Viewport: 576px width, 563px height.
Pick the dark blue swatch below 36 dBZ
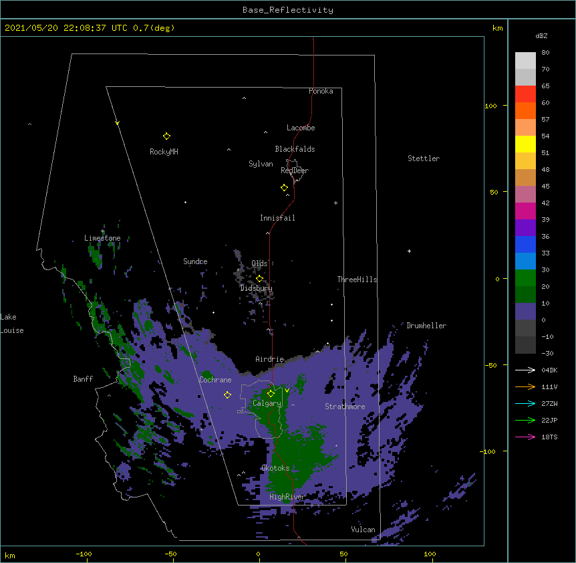point(525,244)
